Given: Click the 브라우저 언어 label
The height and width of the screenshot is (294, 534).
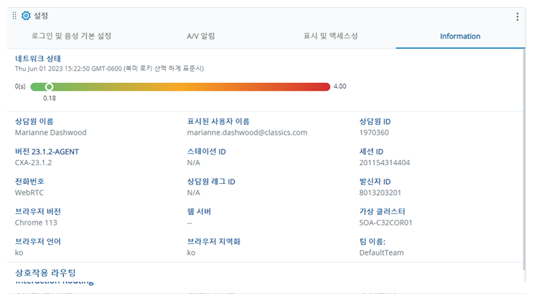Looking at the screenshot, I should [x=38, y=242].
